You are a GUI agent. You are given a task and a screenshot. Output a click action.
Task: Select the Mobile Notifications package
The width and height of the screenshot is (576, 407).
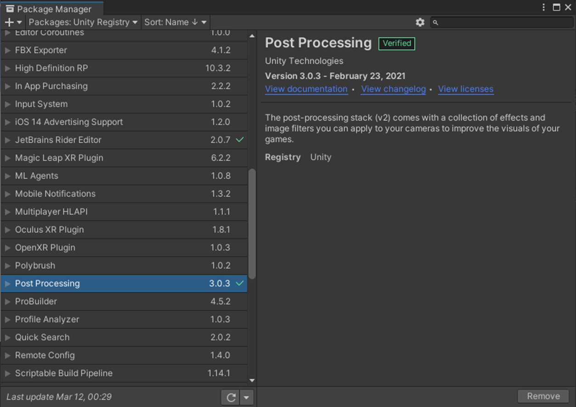pyautogui.click(x=124, y=193)
